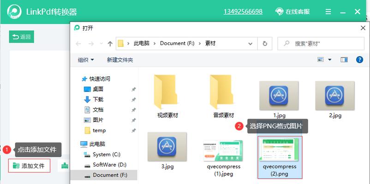The width and height of the screenshot is (370, 184).
Task: Open the online customer service headset icon
Action: [280, 11]
